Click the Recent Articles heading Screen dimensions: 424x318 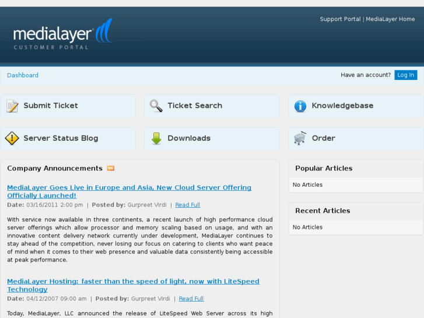[x=323, y=211]
